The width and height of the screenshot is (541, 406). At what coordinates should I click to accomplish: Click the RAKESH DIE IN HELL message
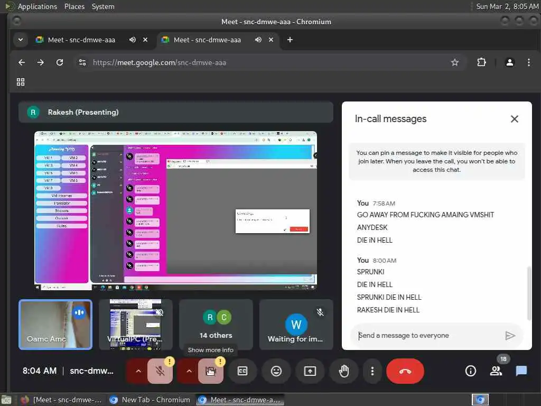pyautogui.click(x=388, y=310)
